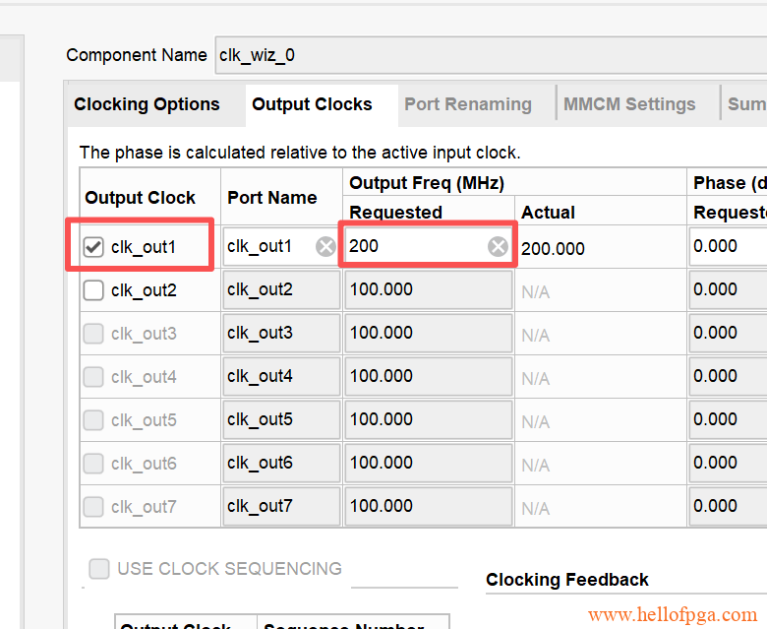Go to the MMCM Settings tab
Image resolution: width=767 pixels, height=629 pixels.
pos(629,104)
